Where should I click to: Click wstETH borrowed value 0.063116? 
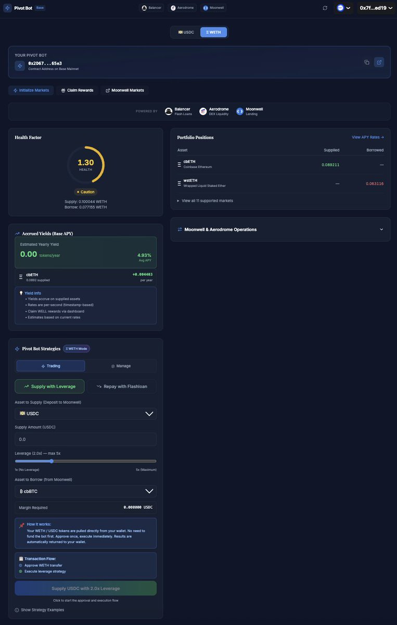(x=375, y=183)
